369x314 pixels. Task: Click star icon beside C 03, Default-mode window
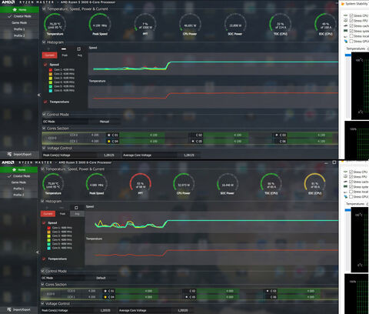[268, 291]
